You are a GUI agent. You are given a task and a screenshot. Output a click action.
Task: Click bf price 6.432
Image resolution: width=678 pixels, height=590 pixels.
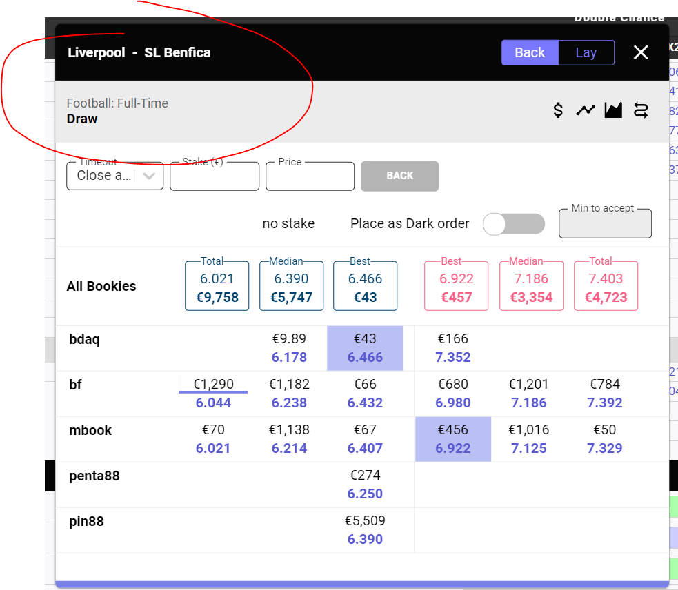point(365,403)
